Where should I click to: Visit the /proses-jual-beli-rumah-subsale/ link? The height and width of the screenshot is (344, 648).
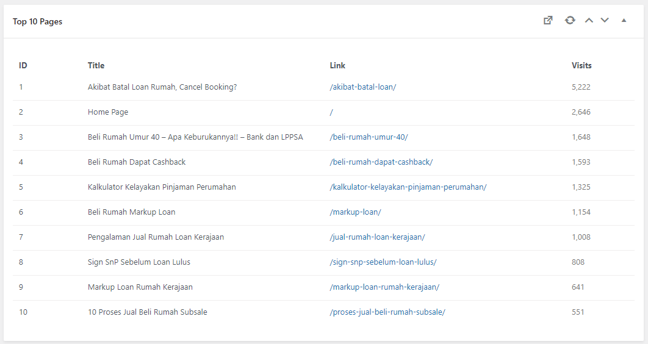(387, 312)
